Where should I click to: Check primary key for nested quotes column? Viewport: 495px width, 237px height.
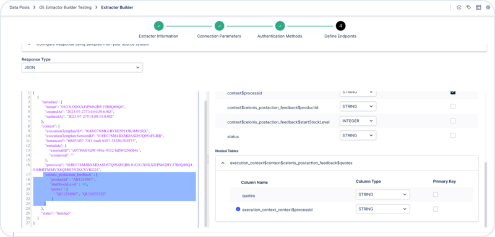[436, 194]
